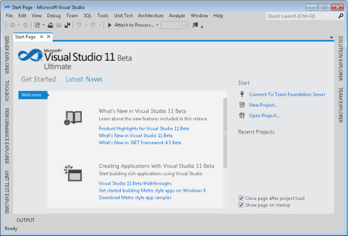This screenshot has height=236, width=348.
Task: Click the New Project toolbar icon
Action: (37, 25)
